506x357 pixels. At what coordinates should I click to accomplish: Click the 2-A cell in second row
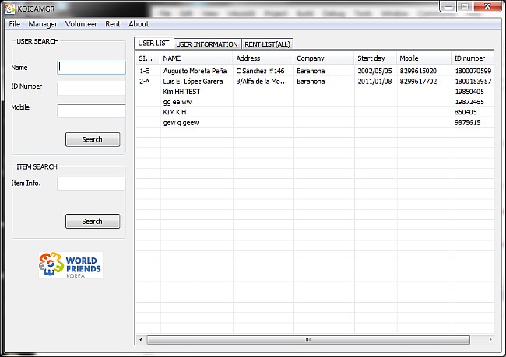coord(145,81)
